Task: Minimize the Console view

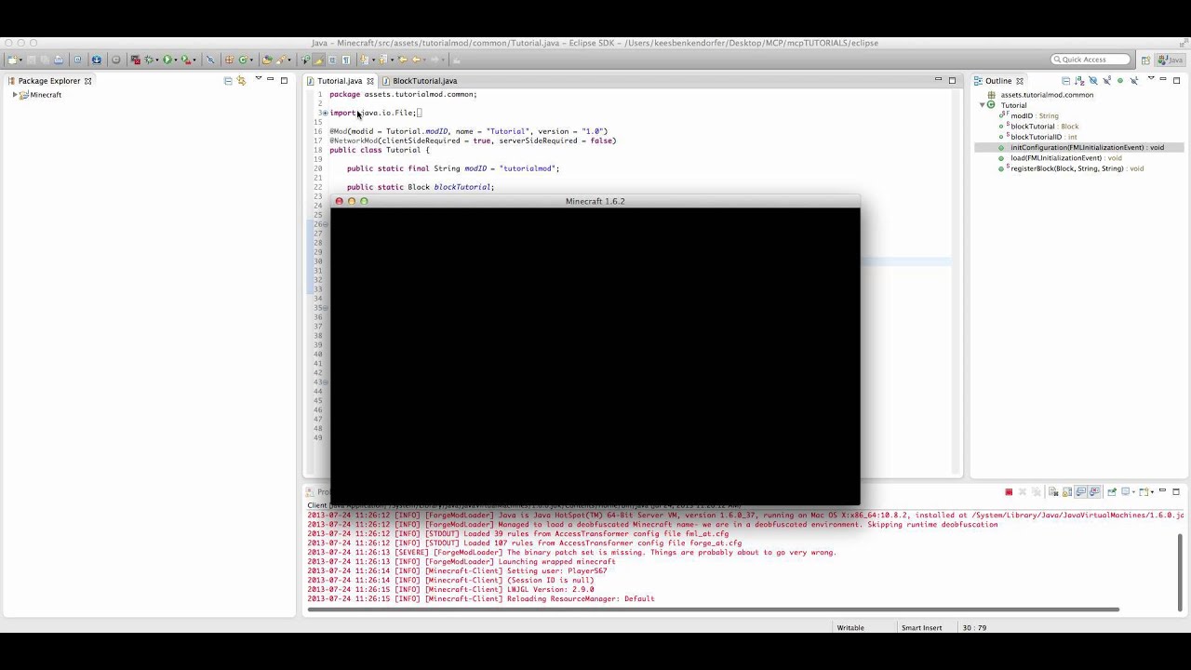Action: point(1162,490)
